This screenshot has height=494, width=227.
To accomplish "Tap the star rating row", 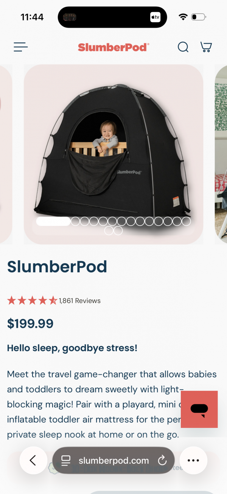I will coord(32,301).
